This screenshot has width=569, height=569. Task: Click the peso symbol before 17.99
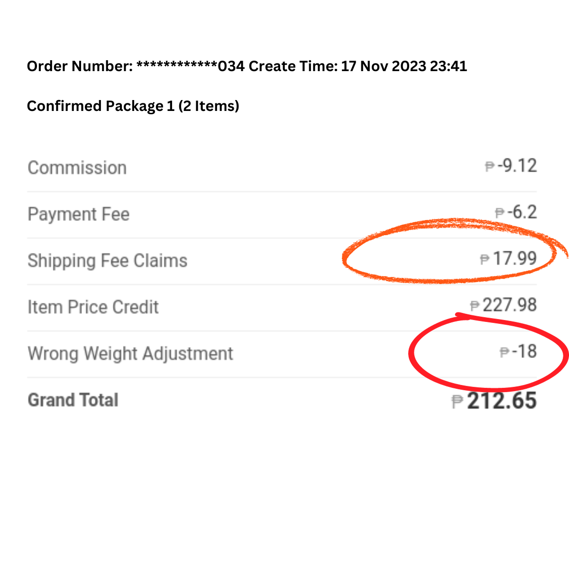[x=485, y=259]
